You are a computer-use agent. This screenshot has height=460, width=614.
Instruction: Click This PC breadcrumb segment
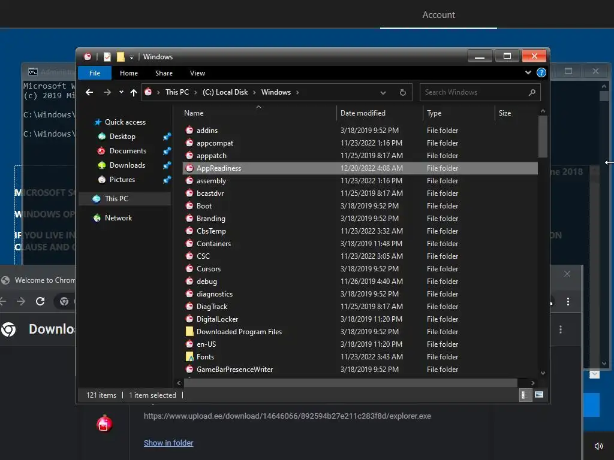[177, 92]
